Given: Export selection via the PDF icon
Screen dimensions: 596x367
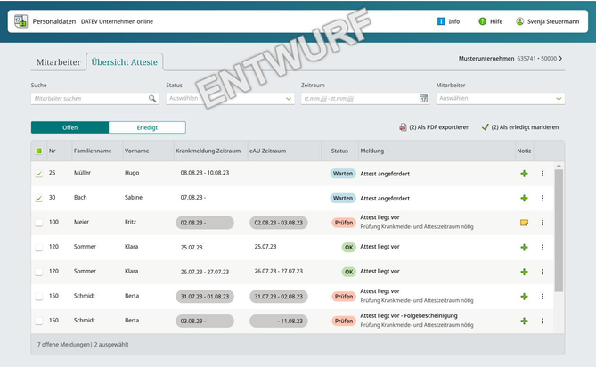Looking at the screenshot, I should pyautogui.click(x=404, y=127).
